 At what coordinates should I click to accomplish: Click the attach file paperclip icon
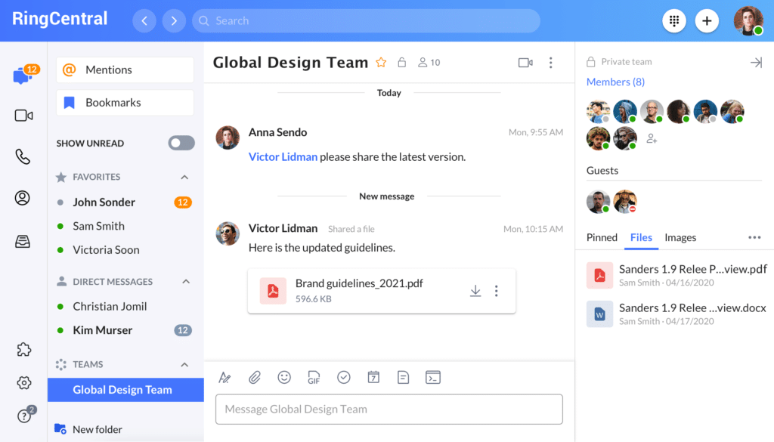click(x=255, y=377)
